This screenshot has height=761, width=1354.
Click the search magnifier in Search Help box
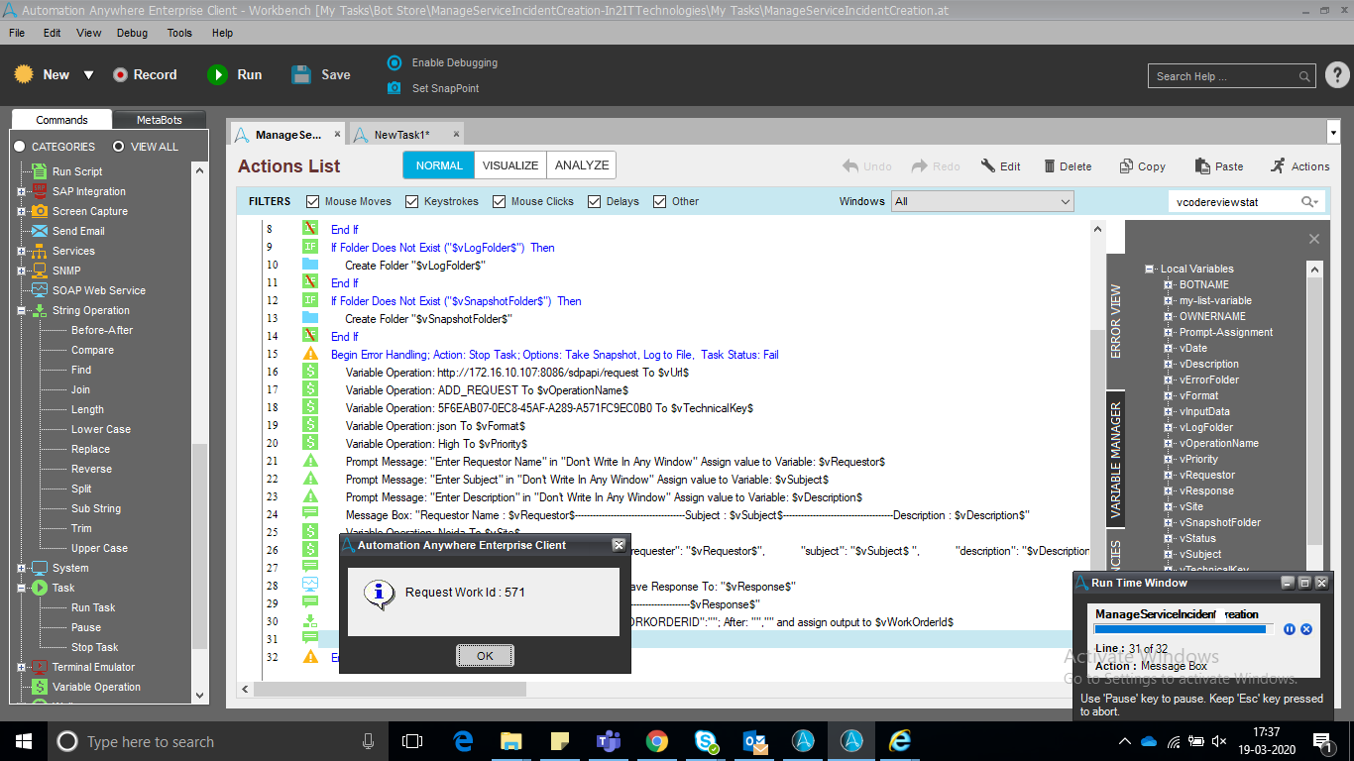click(x=1304, y=76)
